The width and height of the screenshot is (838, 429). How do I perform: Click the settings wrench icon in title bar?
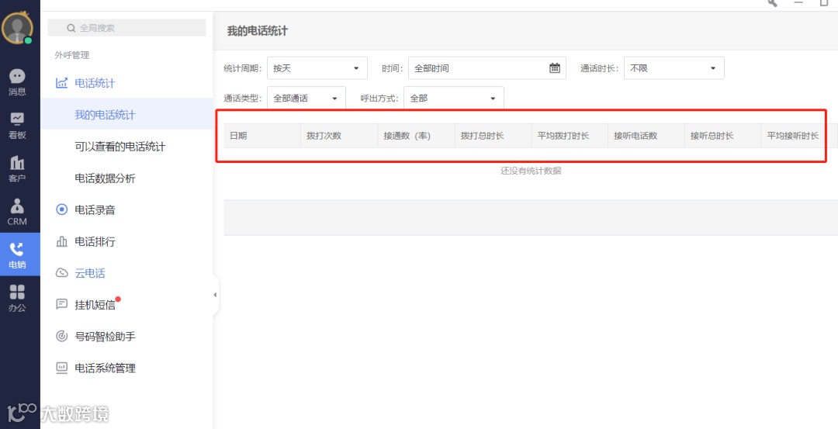tap(772, 2)
